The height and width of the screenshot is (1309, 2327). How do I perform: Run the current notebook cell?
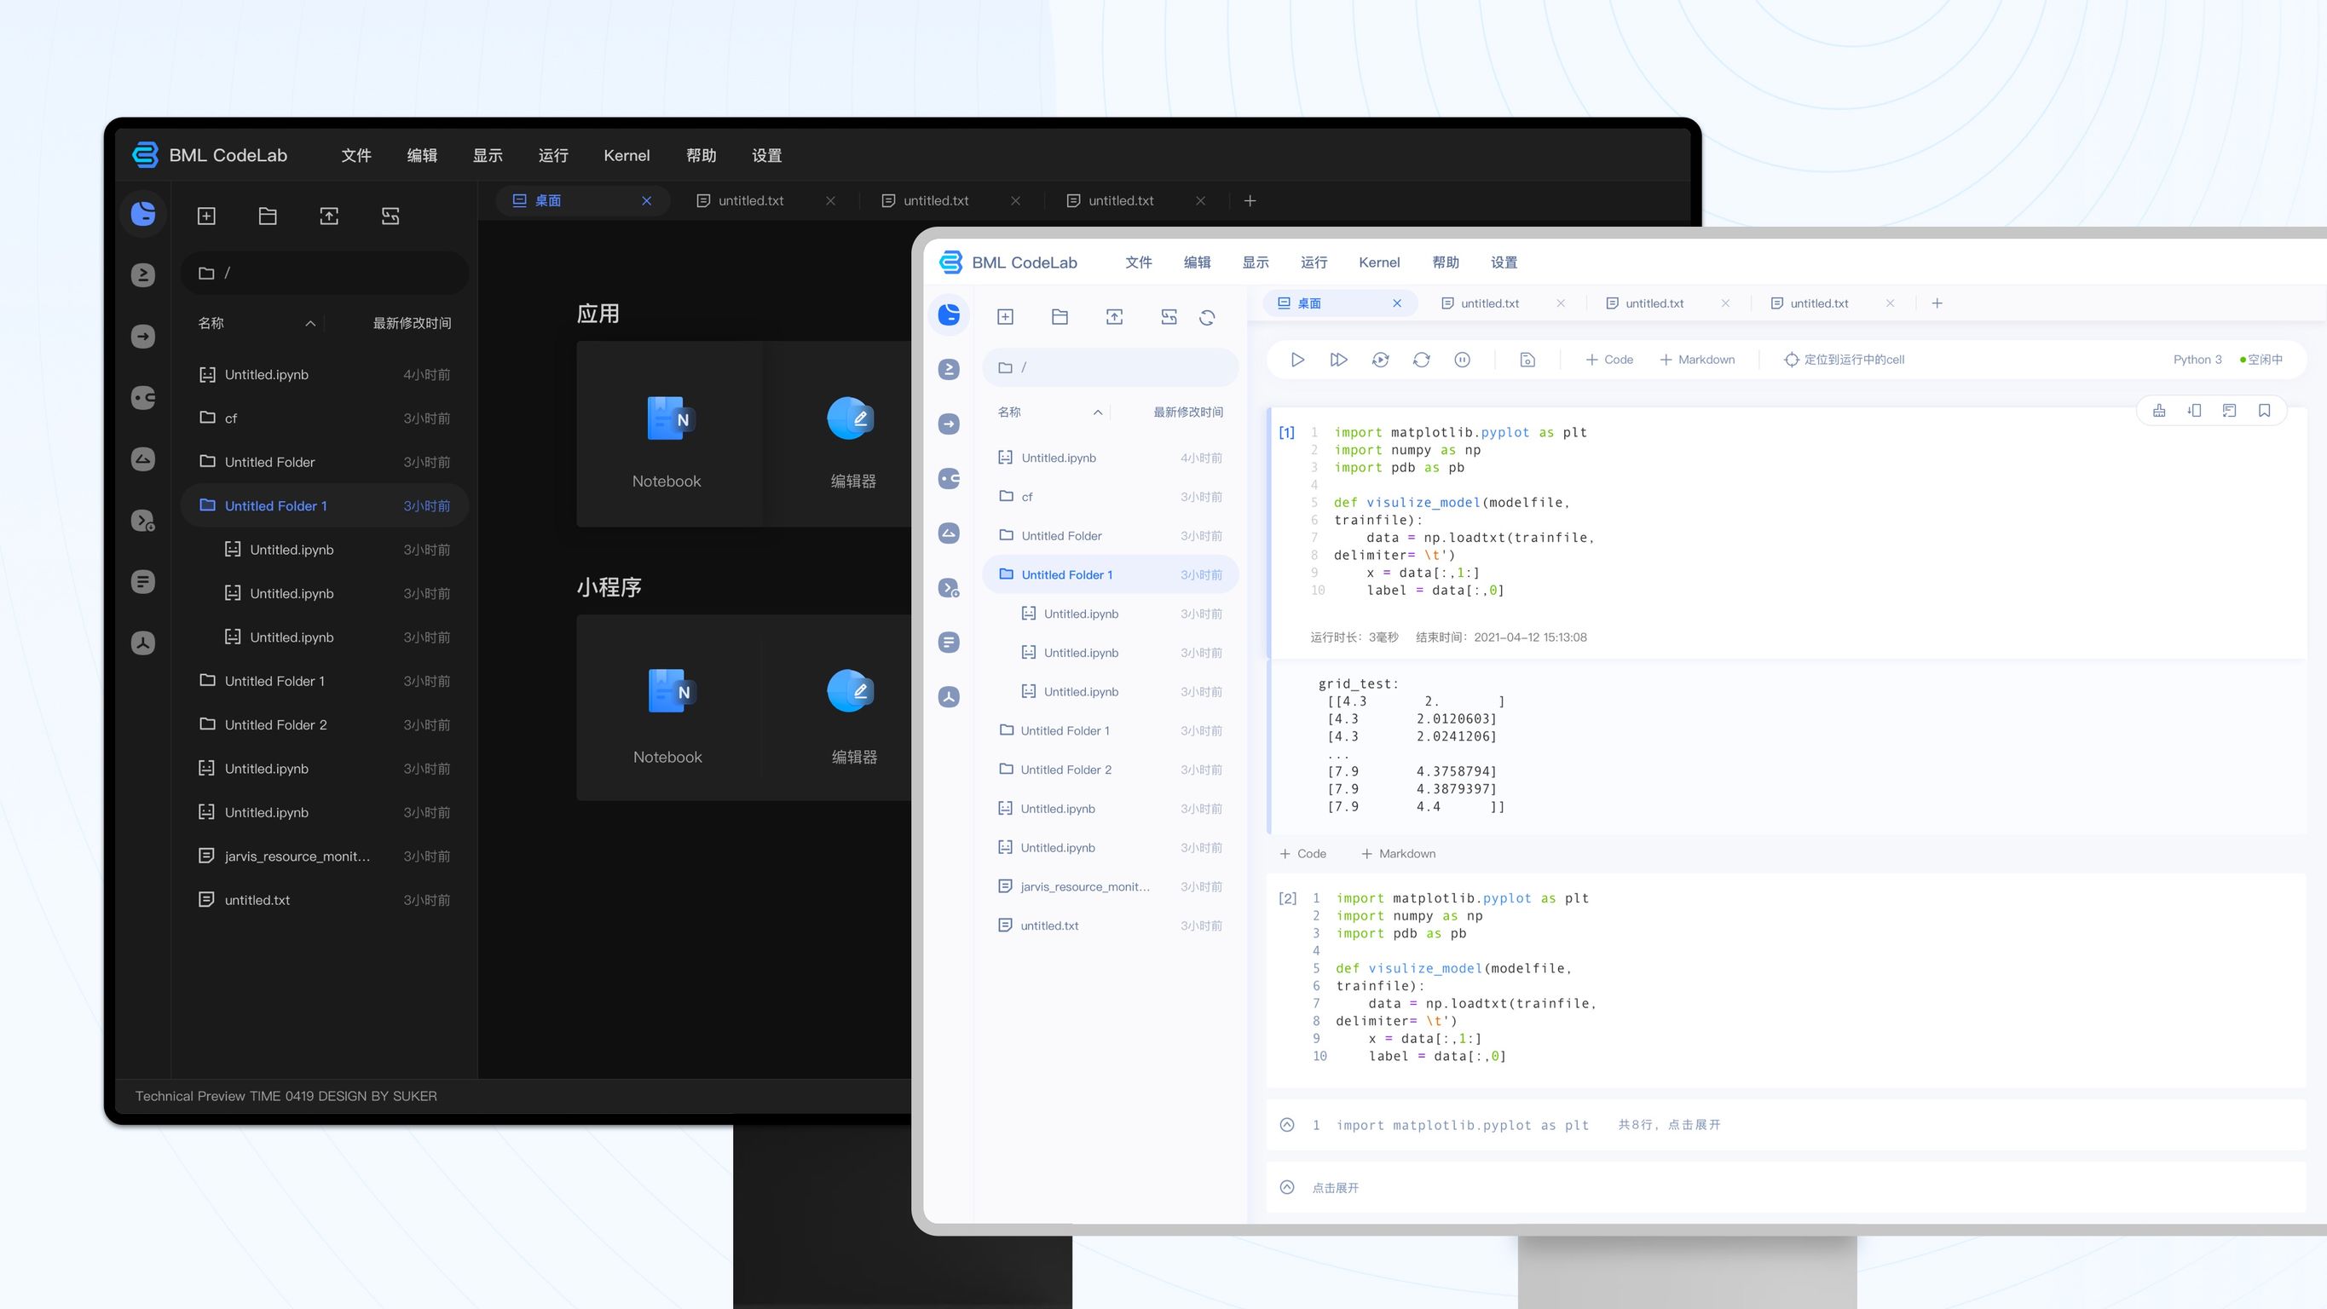point(1298,359)
